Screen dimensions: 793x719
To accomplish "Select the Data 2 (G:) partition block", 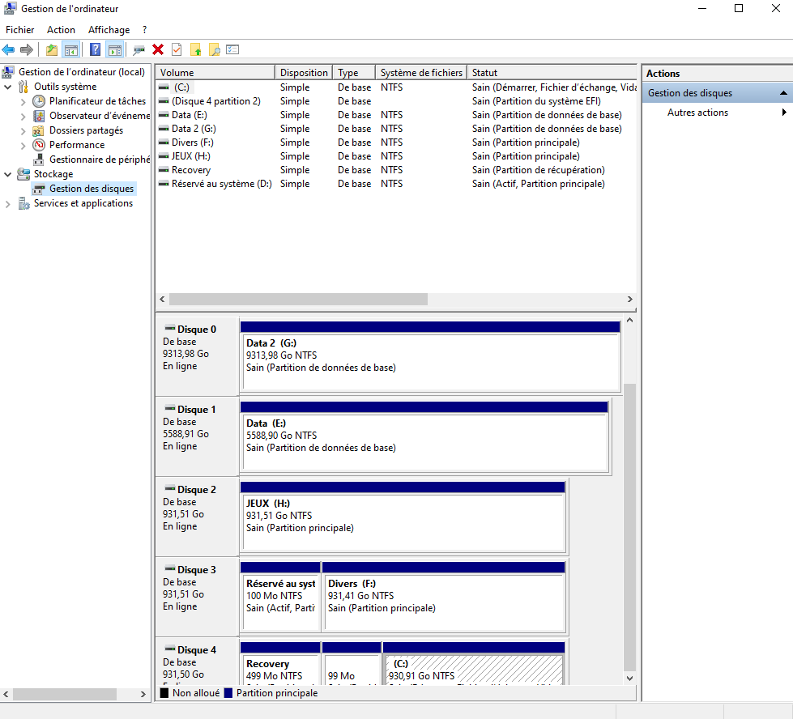I will point(430,356).
